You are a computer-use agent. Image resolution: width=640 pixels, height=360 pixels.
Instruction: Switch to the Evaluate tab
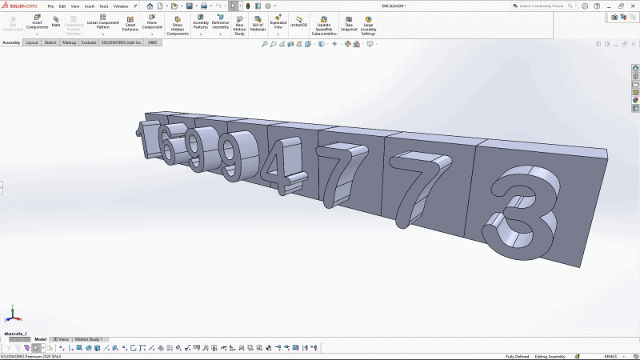89,42
